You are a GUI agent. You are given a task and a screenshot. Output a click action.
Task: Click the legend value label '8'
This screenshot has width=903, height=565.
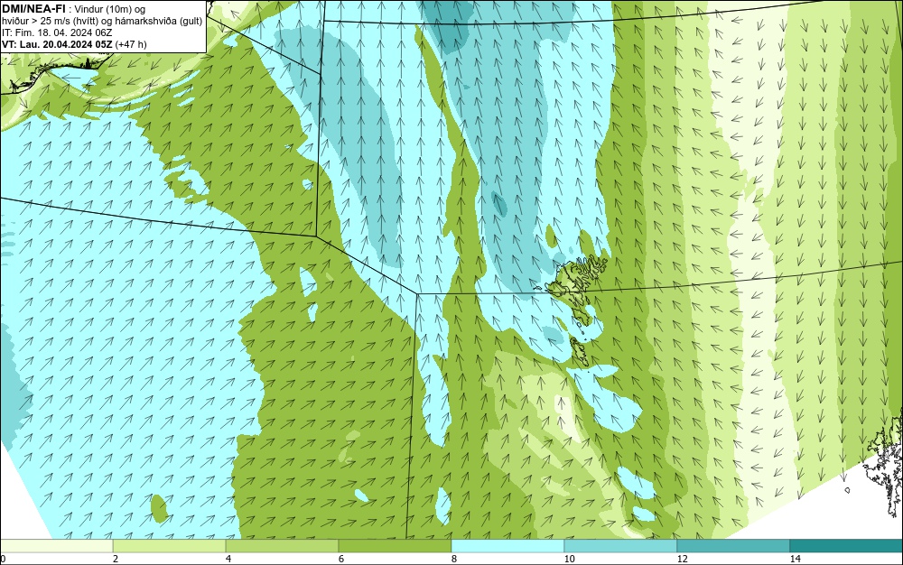point(454,560)
